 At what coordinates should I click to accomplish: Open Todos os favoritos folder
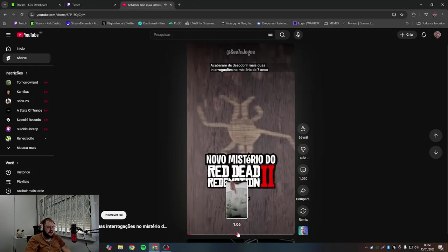(x=430, y=23)
